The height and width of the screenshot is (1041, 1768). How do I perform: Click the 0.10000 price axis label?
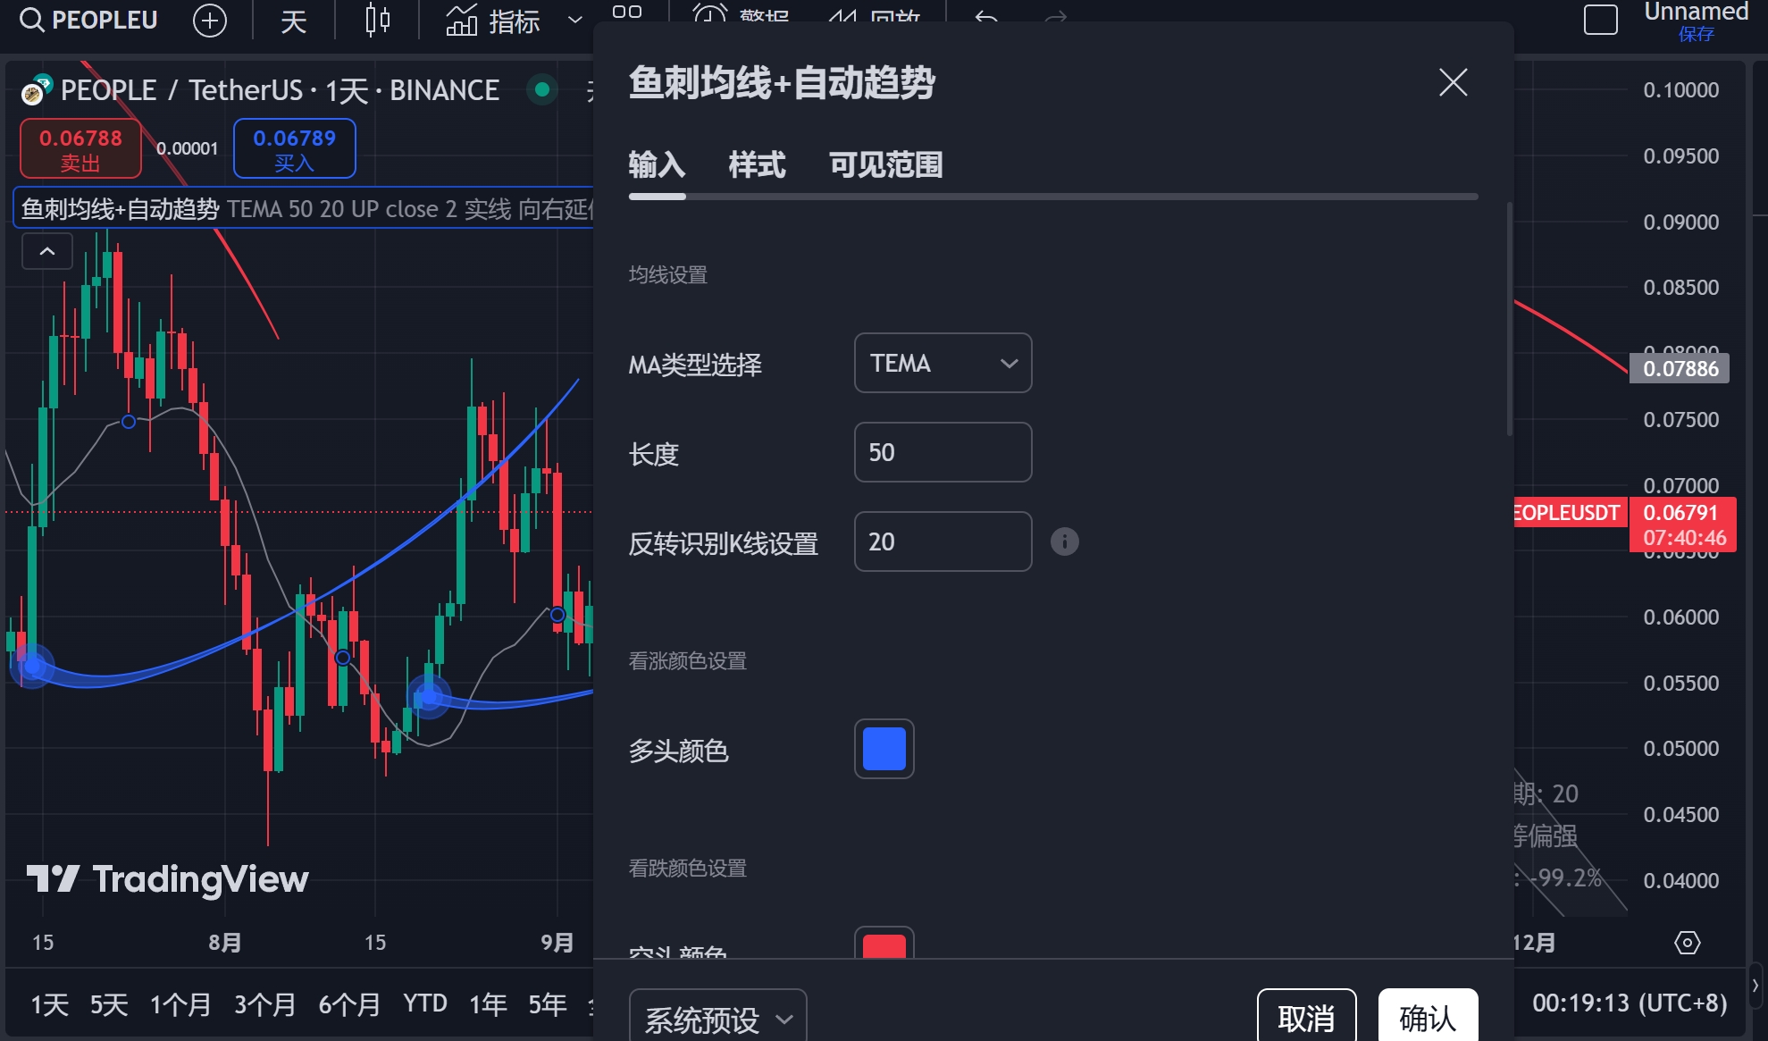pyautogui.click(x=1680, y=90)
